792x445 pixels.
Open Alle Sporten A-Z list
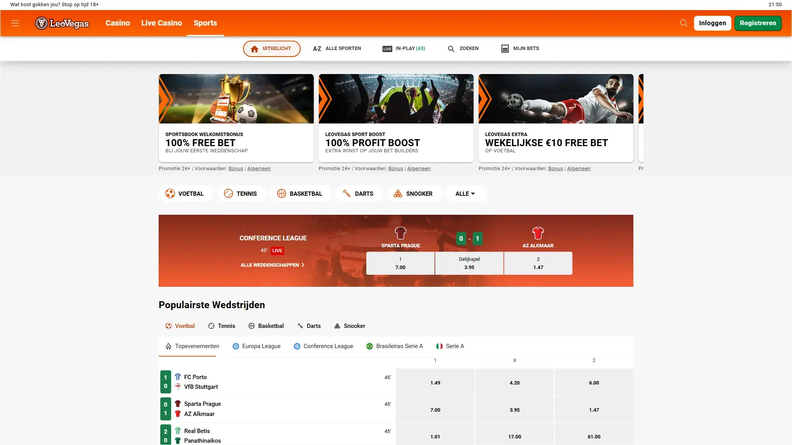coord(337,48)
